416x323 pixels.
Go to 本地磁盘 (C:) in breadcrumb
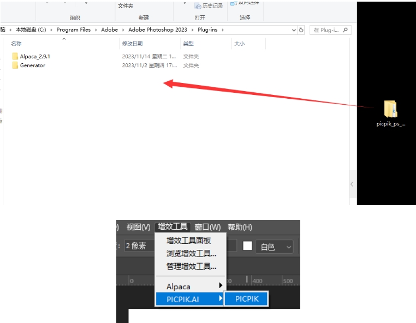[31, 29]
